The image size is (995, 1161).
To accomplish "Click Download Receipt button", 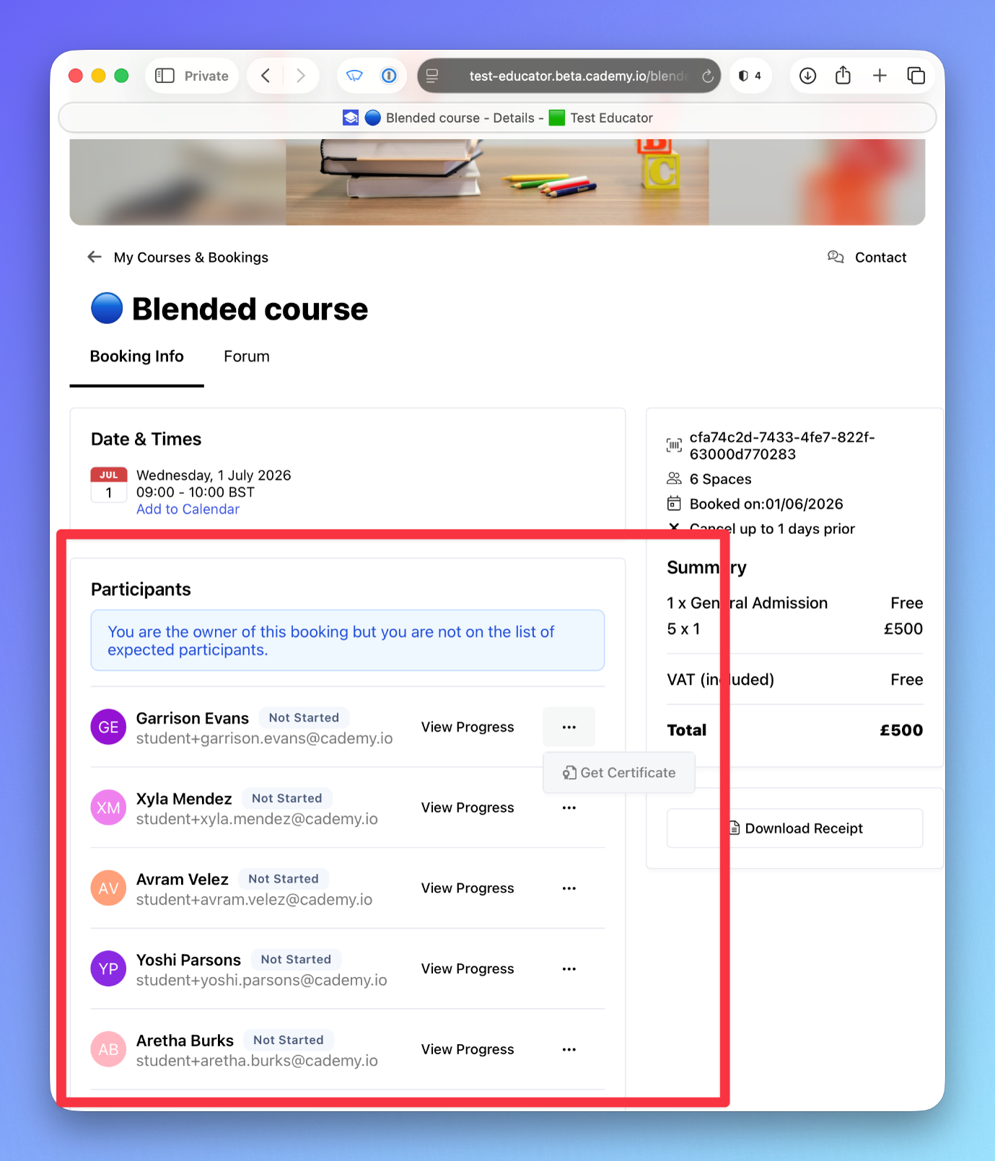I will (x=795, y=828).
